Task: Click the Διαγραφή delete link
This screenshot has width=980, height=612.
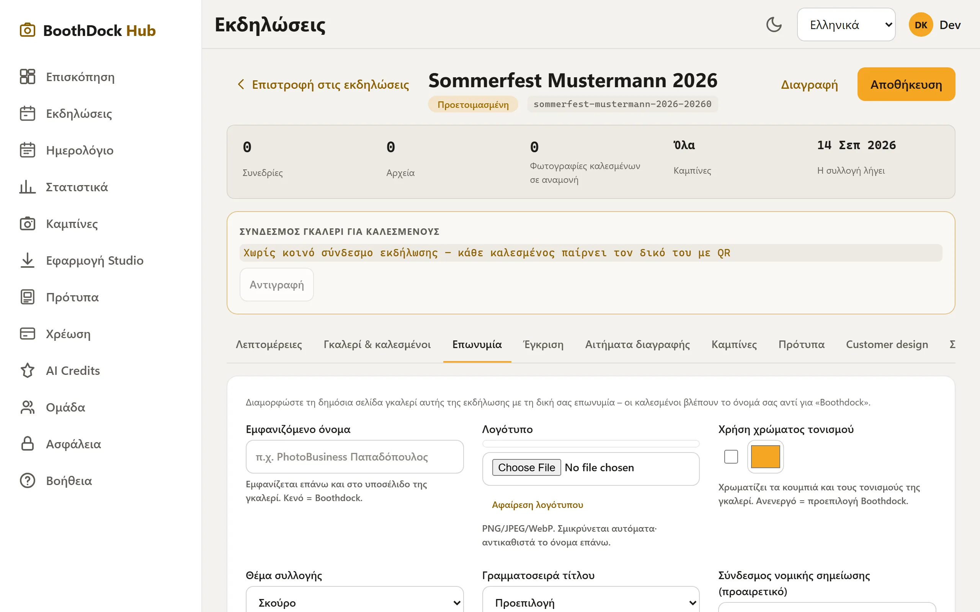Action: (809, 84)
